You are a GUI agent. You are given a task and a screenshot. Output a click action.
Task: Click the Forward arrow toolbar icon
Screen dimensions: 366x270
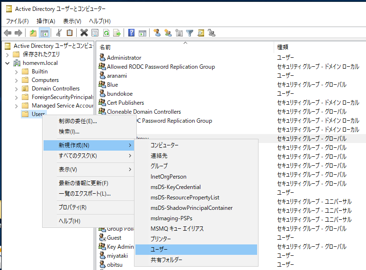pos(18,33)
